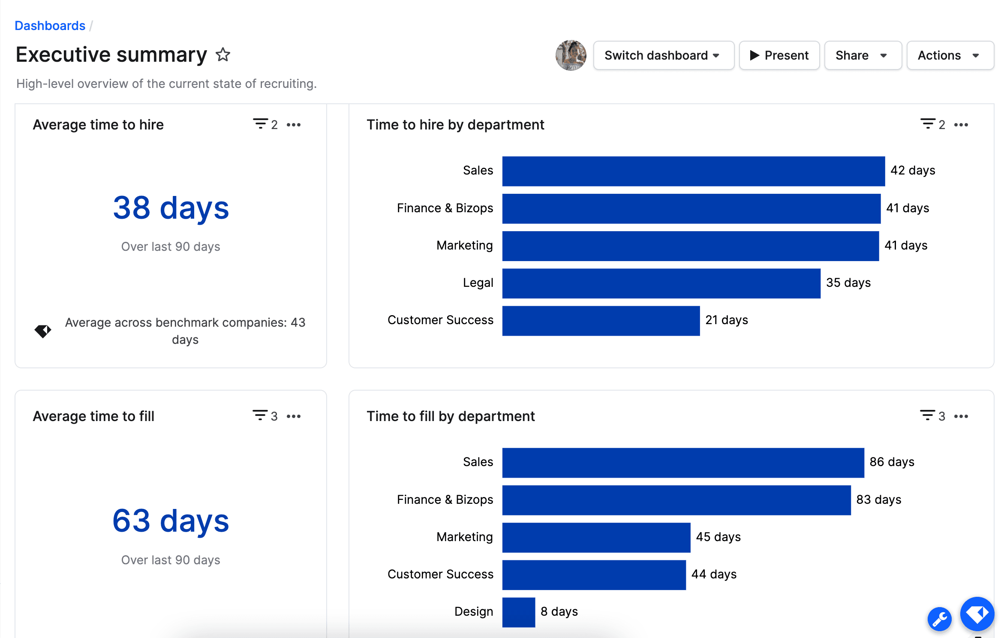Open more options for Average time to hire

tap(294, 125)
